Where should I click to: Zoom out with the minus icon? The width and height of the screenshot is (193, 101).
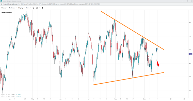coord(40,8)
